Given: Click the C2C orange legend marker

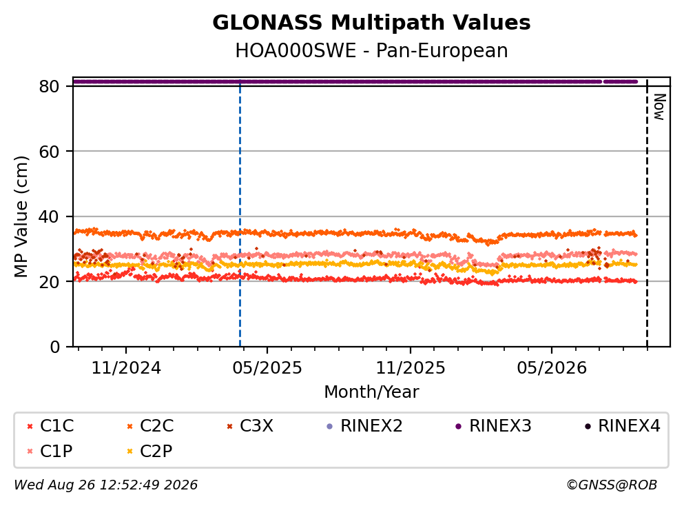Looking at the screenshot, I should tap(129, 427).
